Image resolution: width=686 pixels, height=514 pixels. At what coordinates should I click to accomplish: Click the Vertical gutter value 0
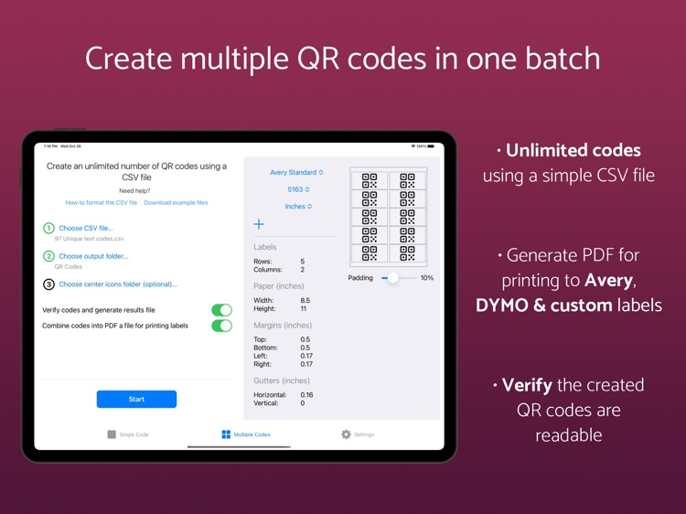pyautogui.click(x=303, y=403)
